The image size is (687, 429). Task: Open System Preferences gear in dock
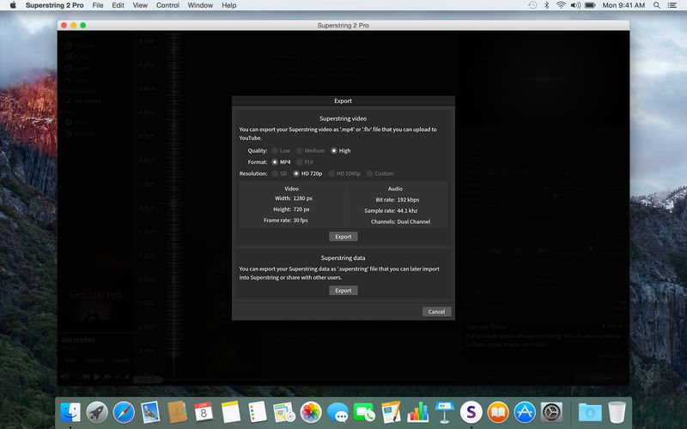[551, 412]
